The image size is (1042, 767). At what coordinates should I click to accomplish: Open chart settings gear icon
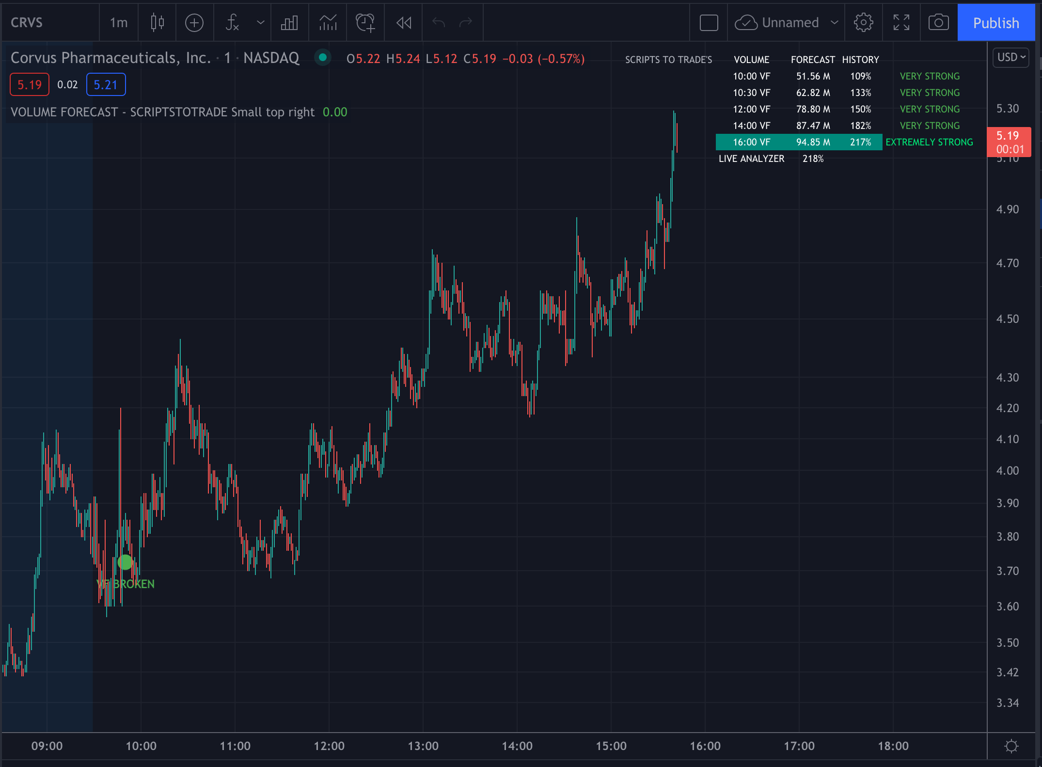[x=863, y=23]
